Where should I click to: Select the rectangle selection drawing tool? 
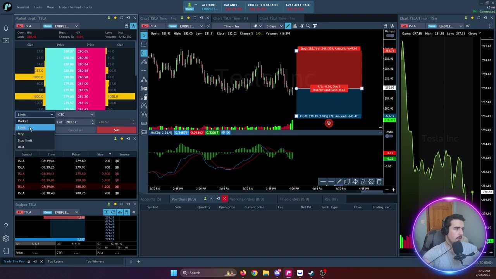coord(144,44)
